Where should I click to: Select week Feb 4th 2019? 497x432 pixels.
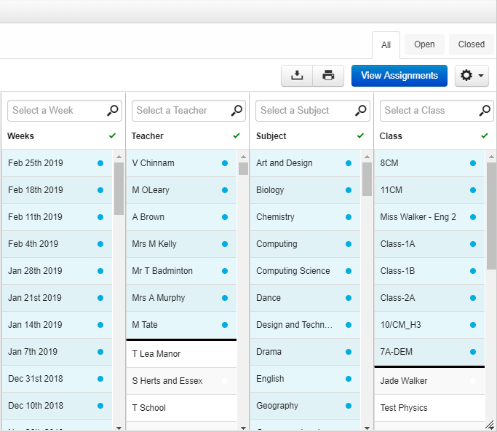tap(57, 244)
